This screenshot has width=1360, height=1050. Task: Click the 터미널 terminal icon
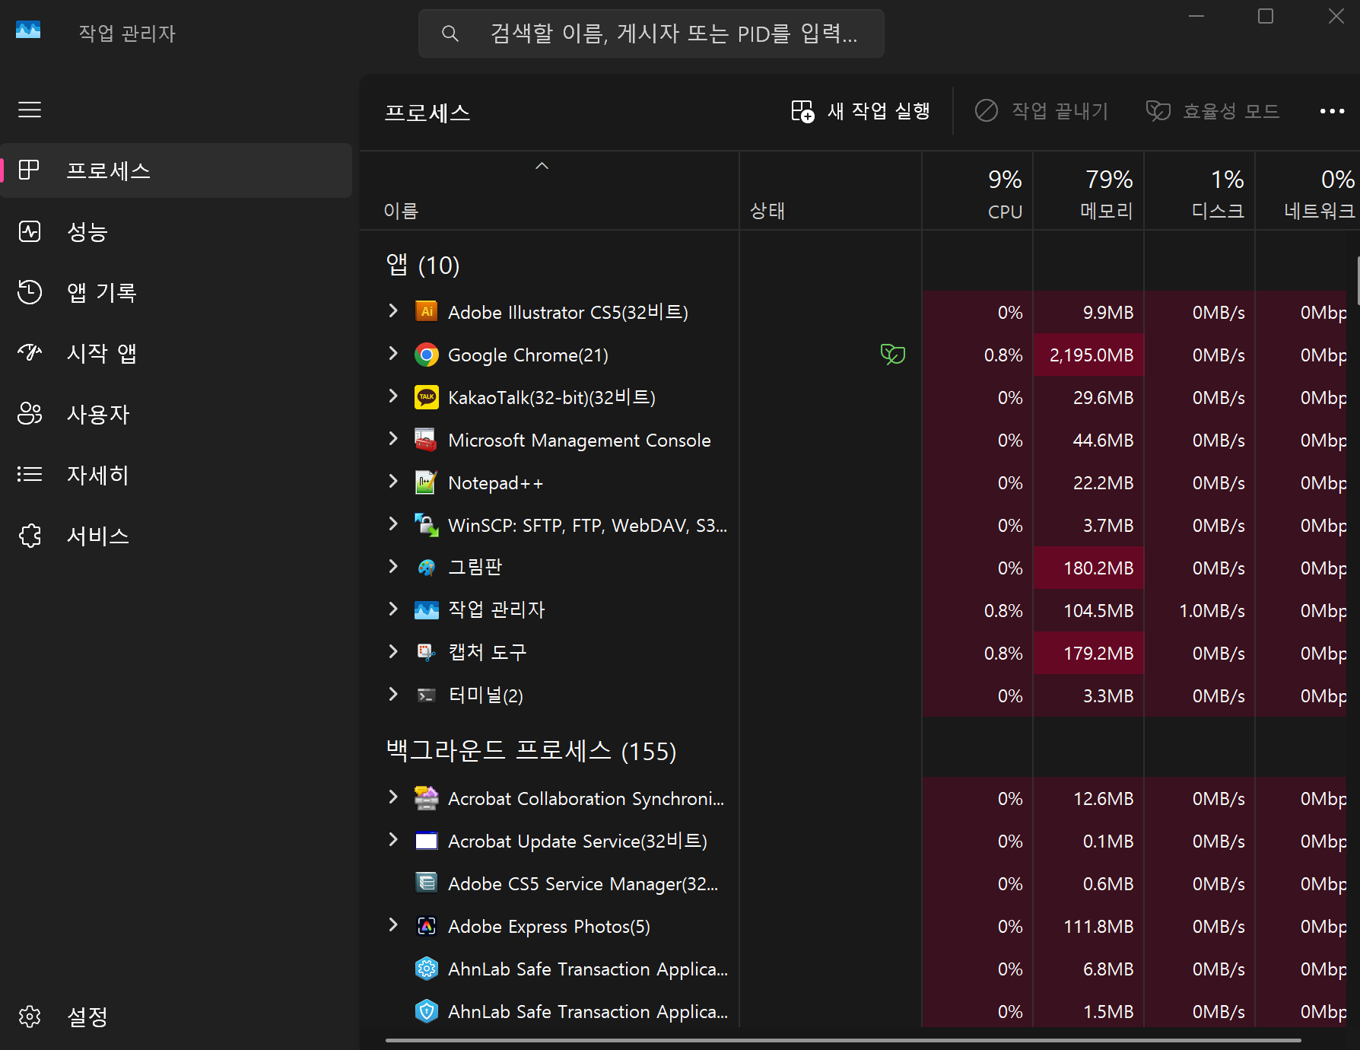tap(427, 695)
